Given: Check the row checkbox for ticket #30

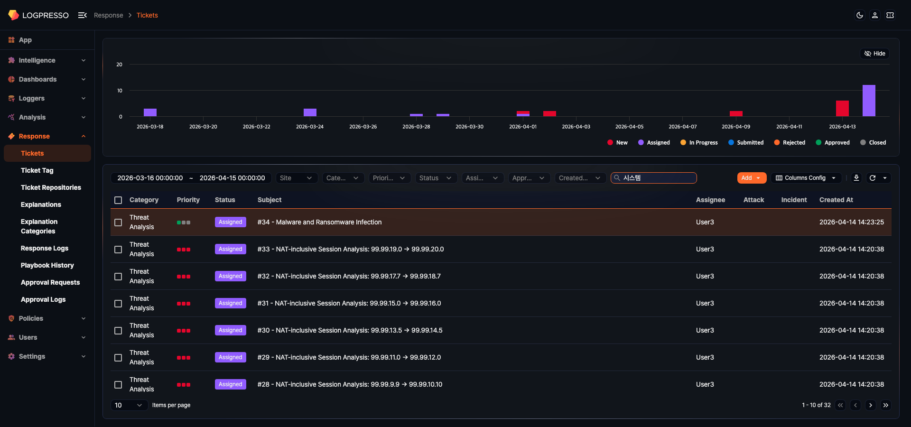Looking at the screenshot, I should tap(118, 331).
